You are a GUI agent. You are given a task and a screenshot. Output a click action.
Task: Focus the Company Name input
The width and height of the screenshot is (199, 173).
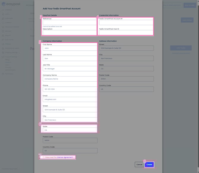(x=70, y=79)
